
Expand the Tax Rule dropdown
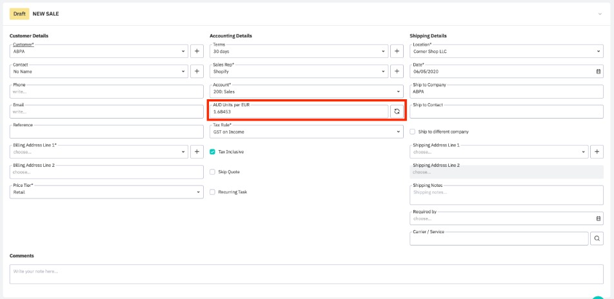coord(306,131)
